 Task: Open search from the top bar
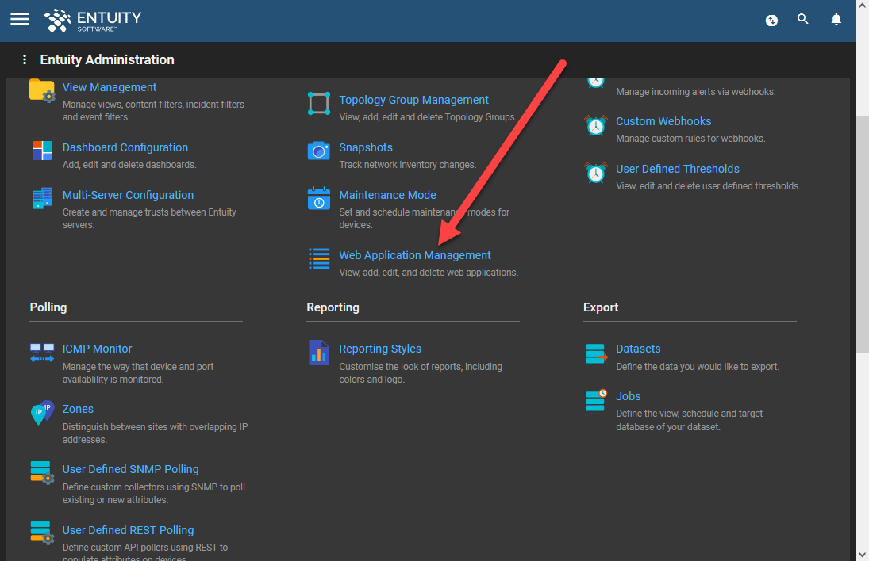tap(803, 20)
